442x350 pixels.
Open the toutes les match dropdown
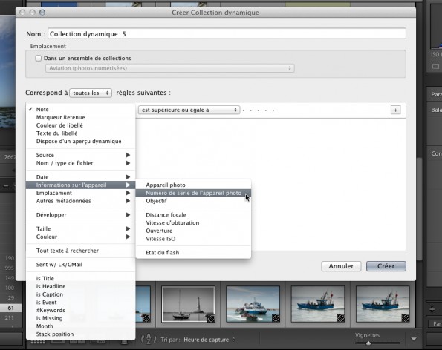point(91,93)
